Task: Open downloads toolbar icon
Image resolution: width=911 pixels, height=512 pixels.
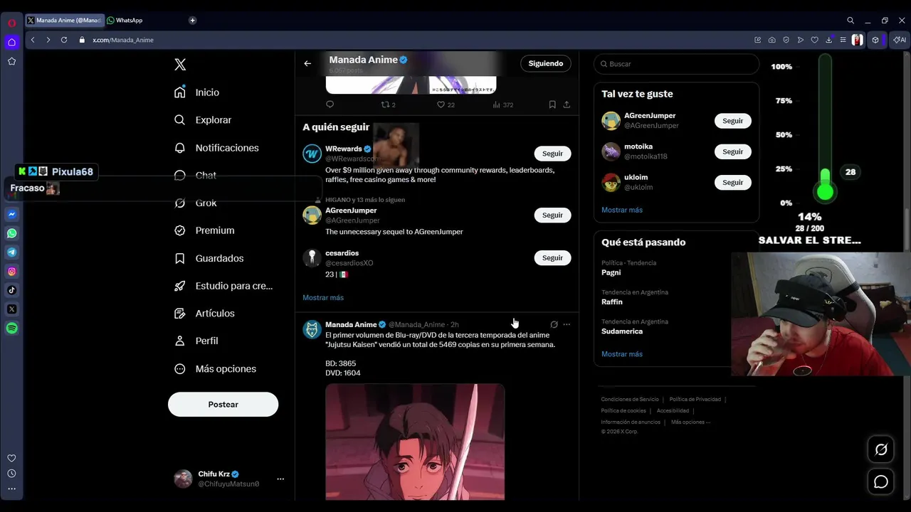Action: [829, 40]
